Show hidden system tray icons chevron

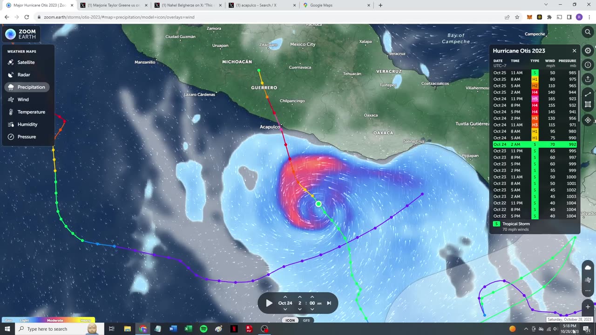point(526,329)
